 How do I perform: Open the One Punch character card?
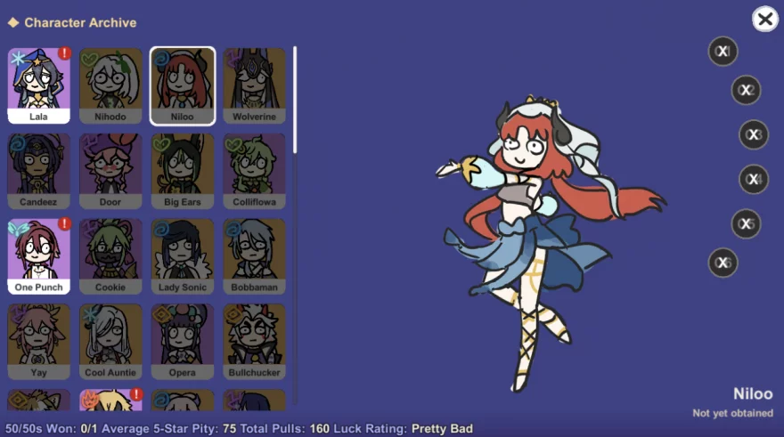38,256
